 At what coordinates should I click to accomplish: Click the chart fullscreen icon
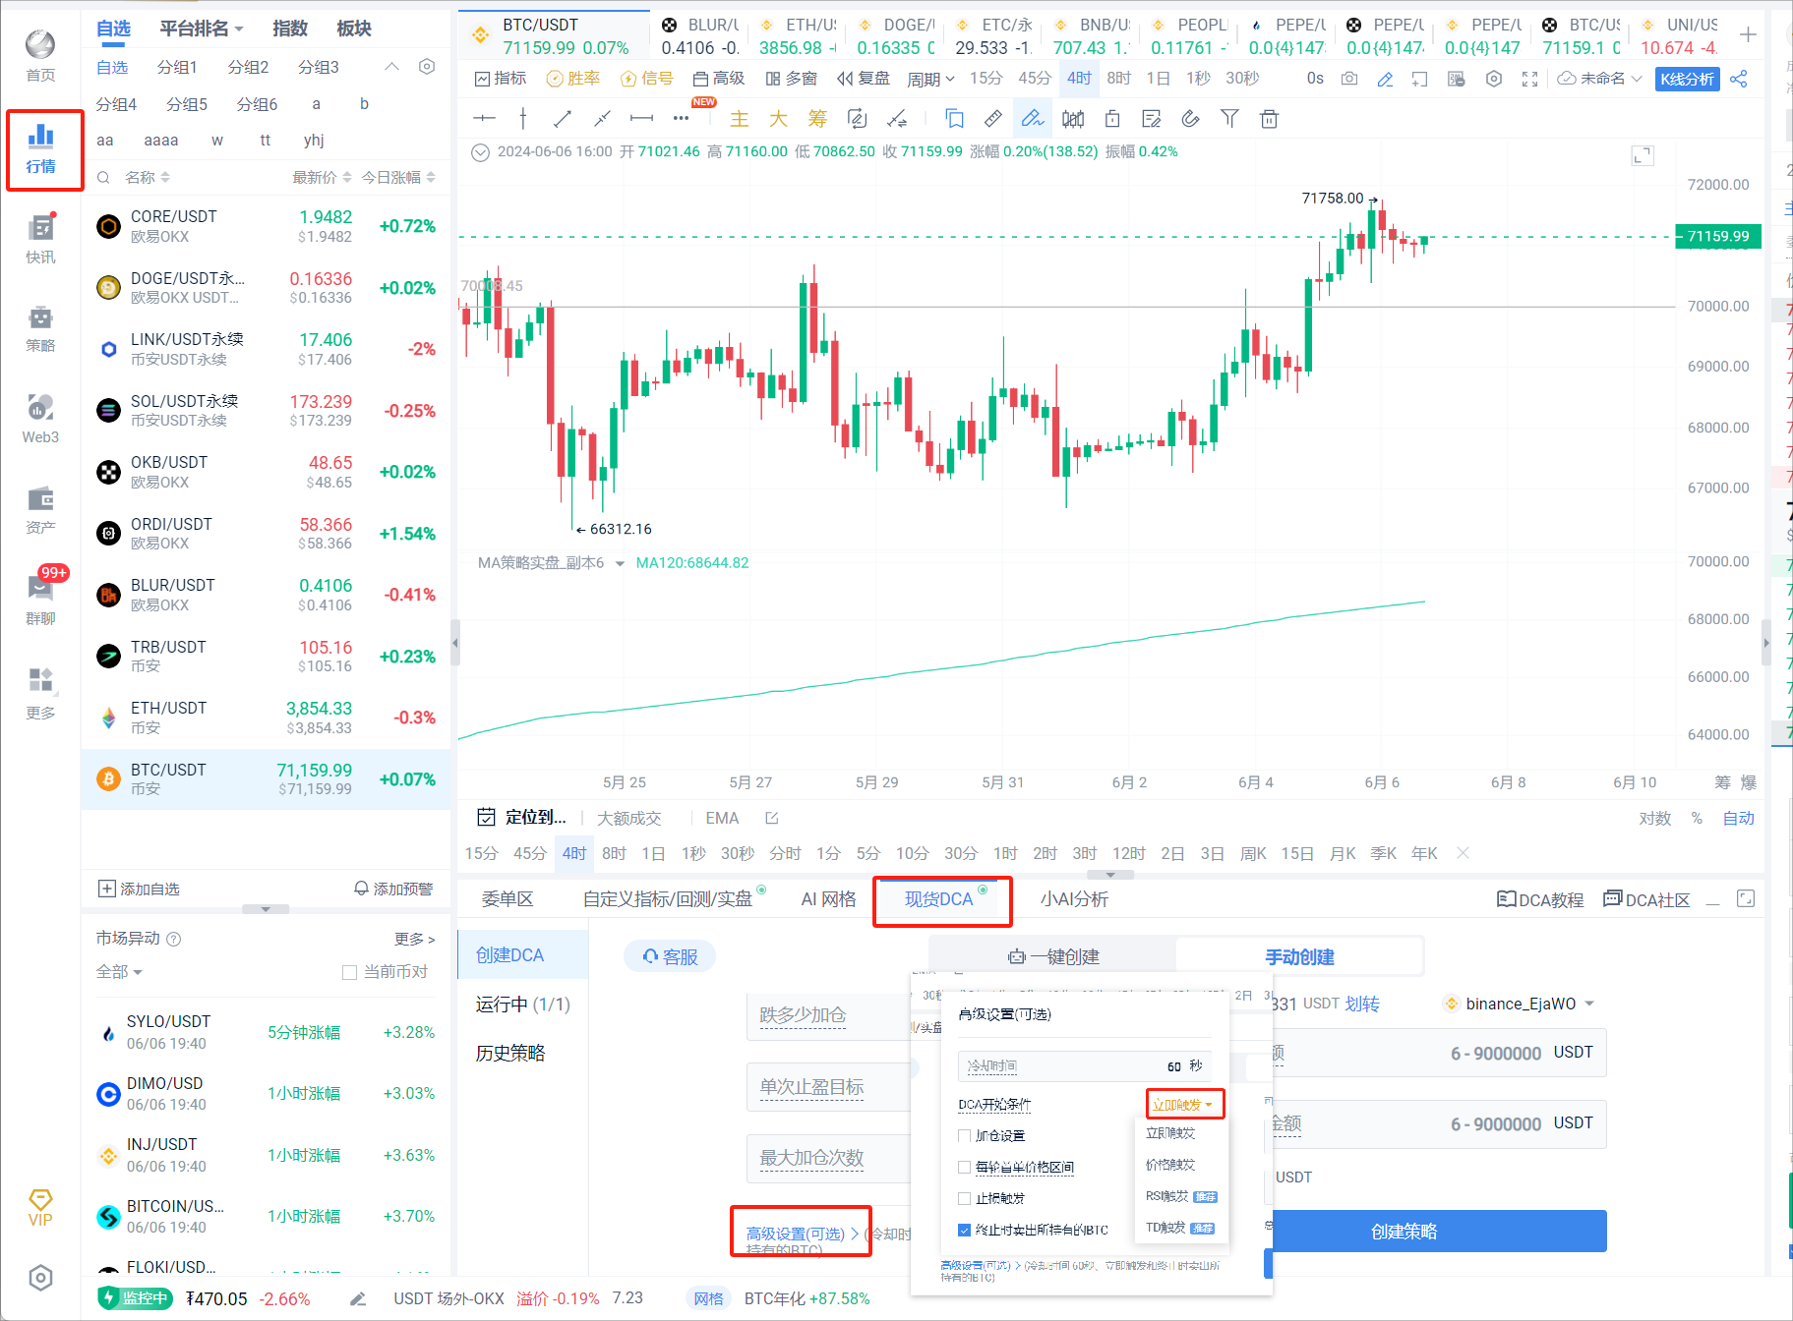[1529, 79]
